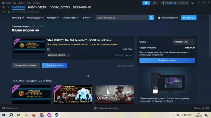Open the Для моего аккаунта dropdown
Screen dimensions: 211x118
pyautogui.click(x=59, y=55)
